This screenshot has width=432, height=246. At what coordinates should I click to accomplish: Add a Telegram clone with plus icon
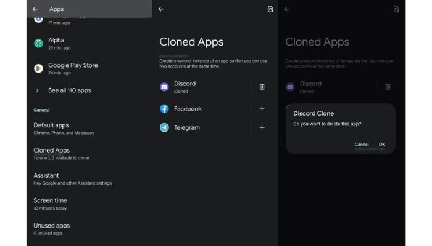pos(262,128)
